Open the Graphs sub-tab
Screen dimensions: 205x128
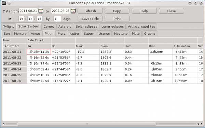coord(150,34)
